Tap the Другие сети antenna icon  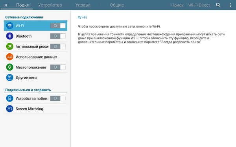9,78
